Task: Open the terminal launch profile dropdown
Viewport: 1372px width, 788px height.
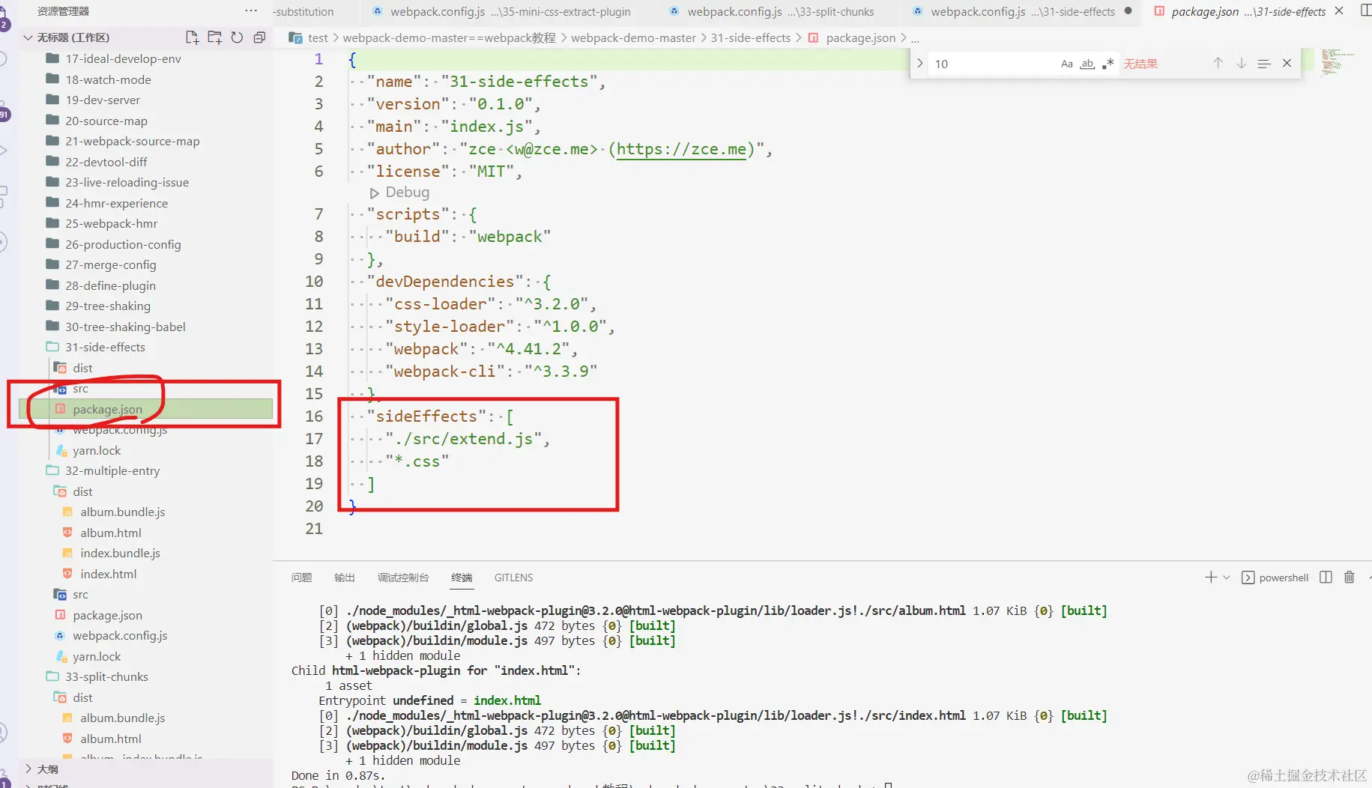Action: pos(1227,578)
